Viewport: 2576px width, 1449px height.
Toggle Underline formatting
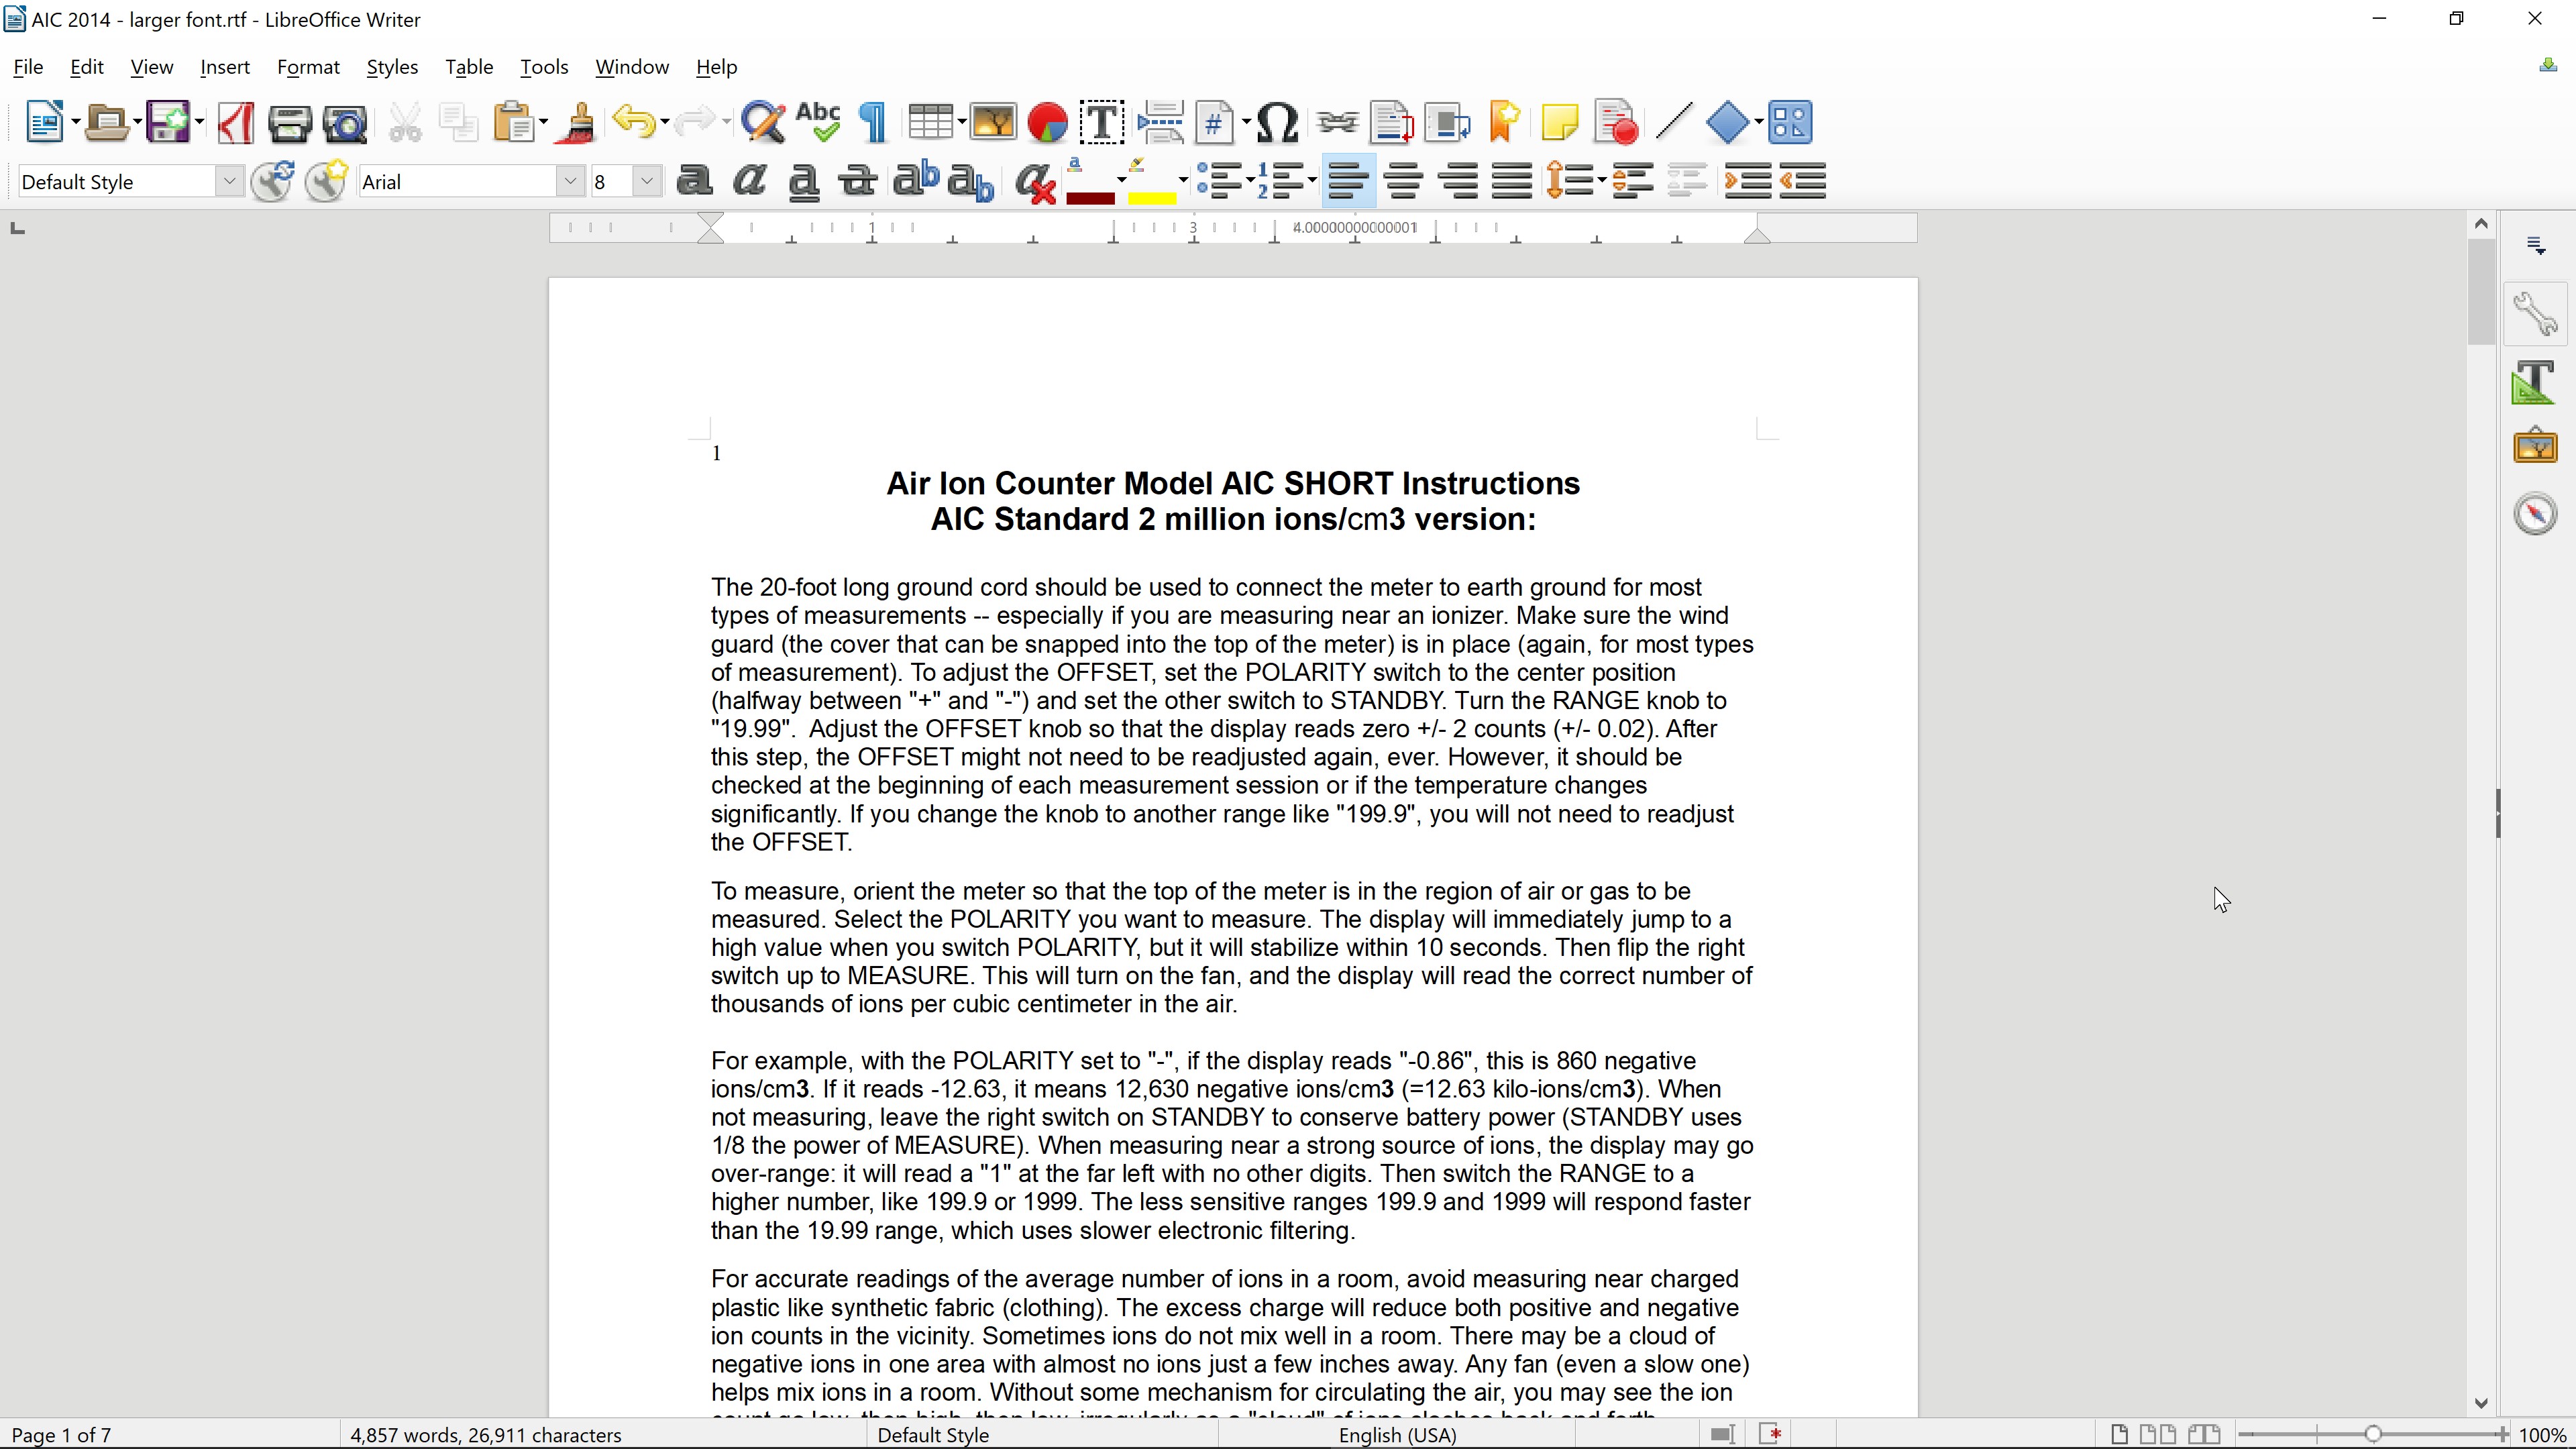(x=804, y=182)
